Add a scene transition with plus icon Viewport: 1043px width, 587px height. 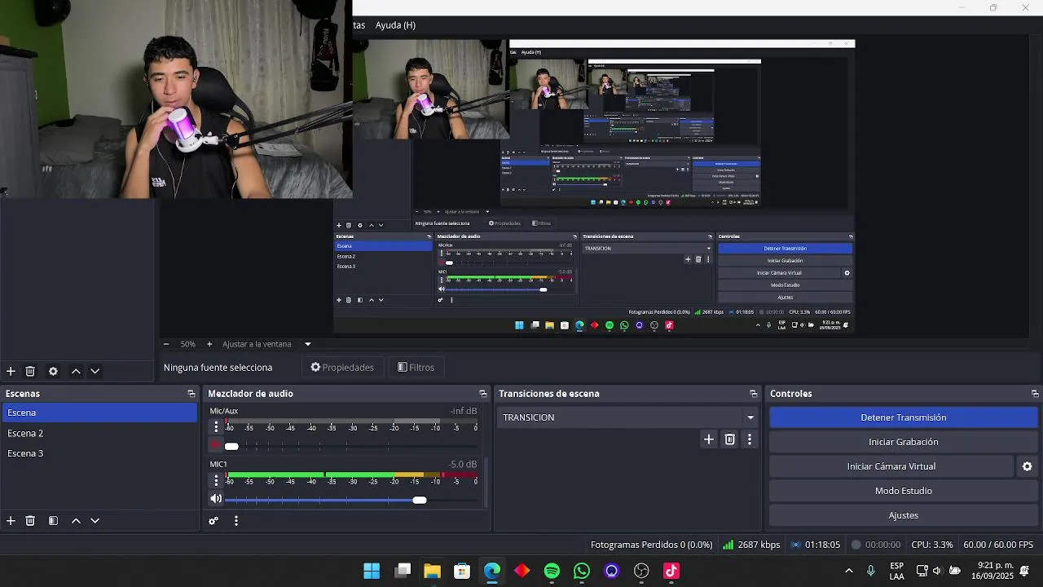pos(709,439)
